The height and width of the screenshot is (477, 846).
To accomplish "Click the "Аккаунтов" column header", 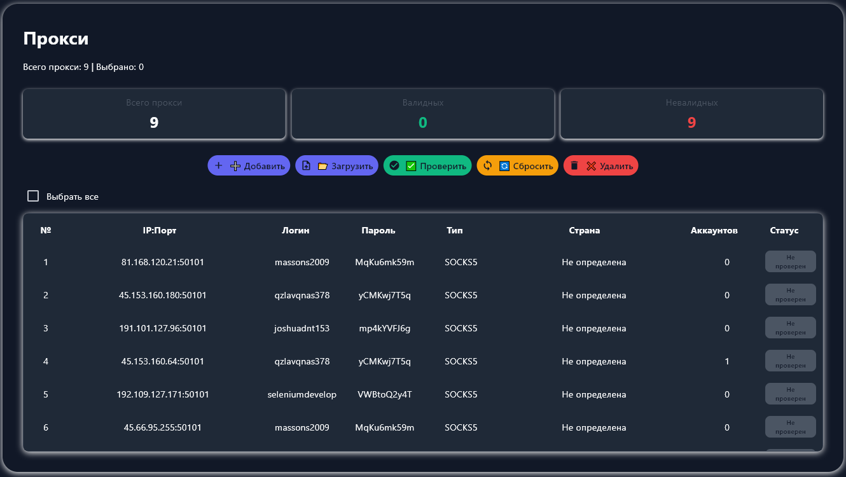I will pos(714,230).
